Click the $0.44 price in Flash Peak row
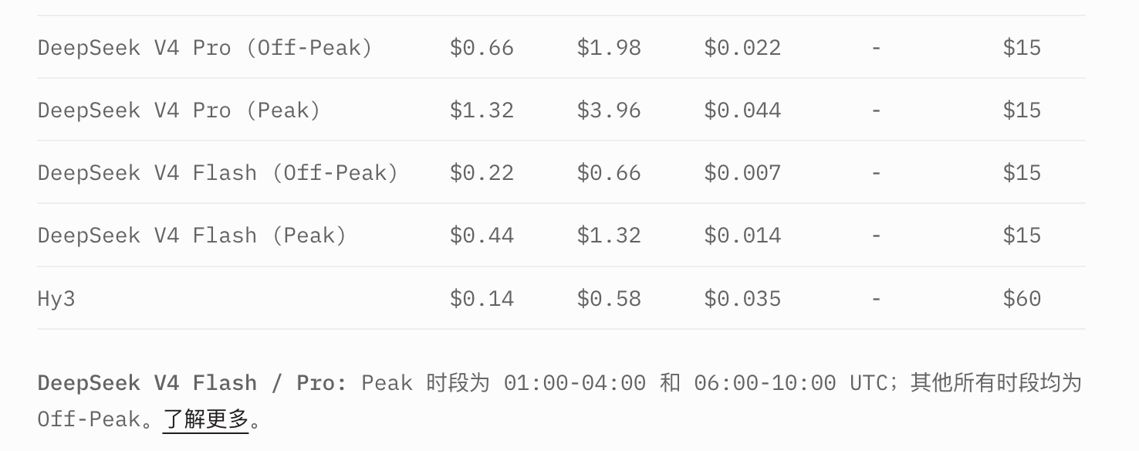The image size is (1139, 451). (482, 236)
